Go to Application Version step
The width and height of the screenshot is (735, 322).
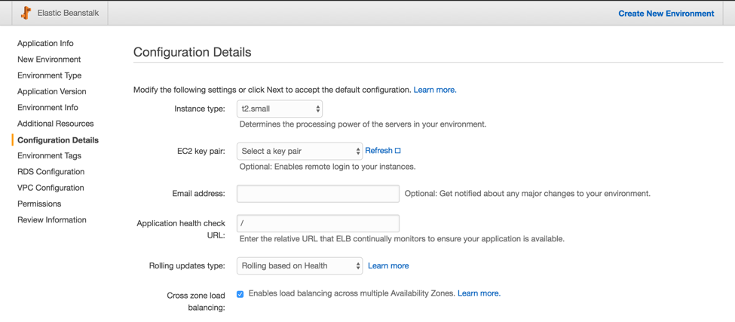[x=51, y=91]
